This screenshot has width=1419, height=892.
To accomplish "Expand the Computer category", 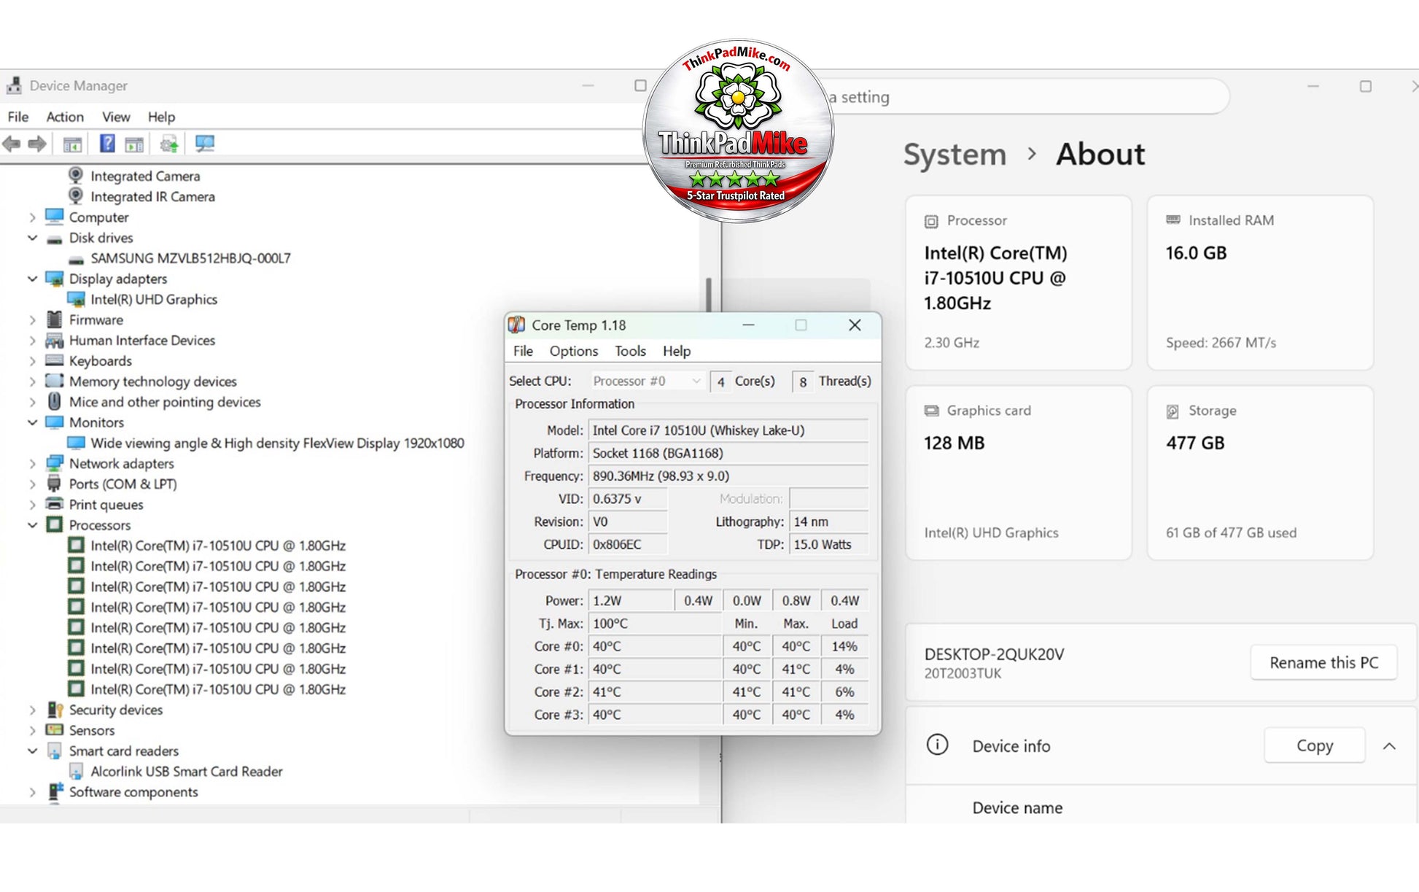I will coord(32,217).
